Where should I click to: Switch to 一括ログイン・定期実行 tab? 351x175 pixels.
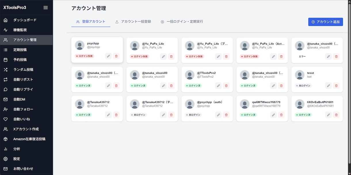coord(182,22)
